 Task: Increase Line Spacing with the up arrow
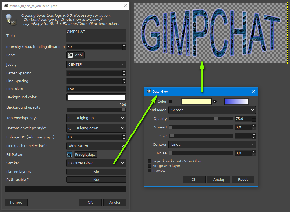[x=124, y=79]
